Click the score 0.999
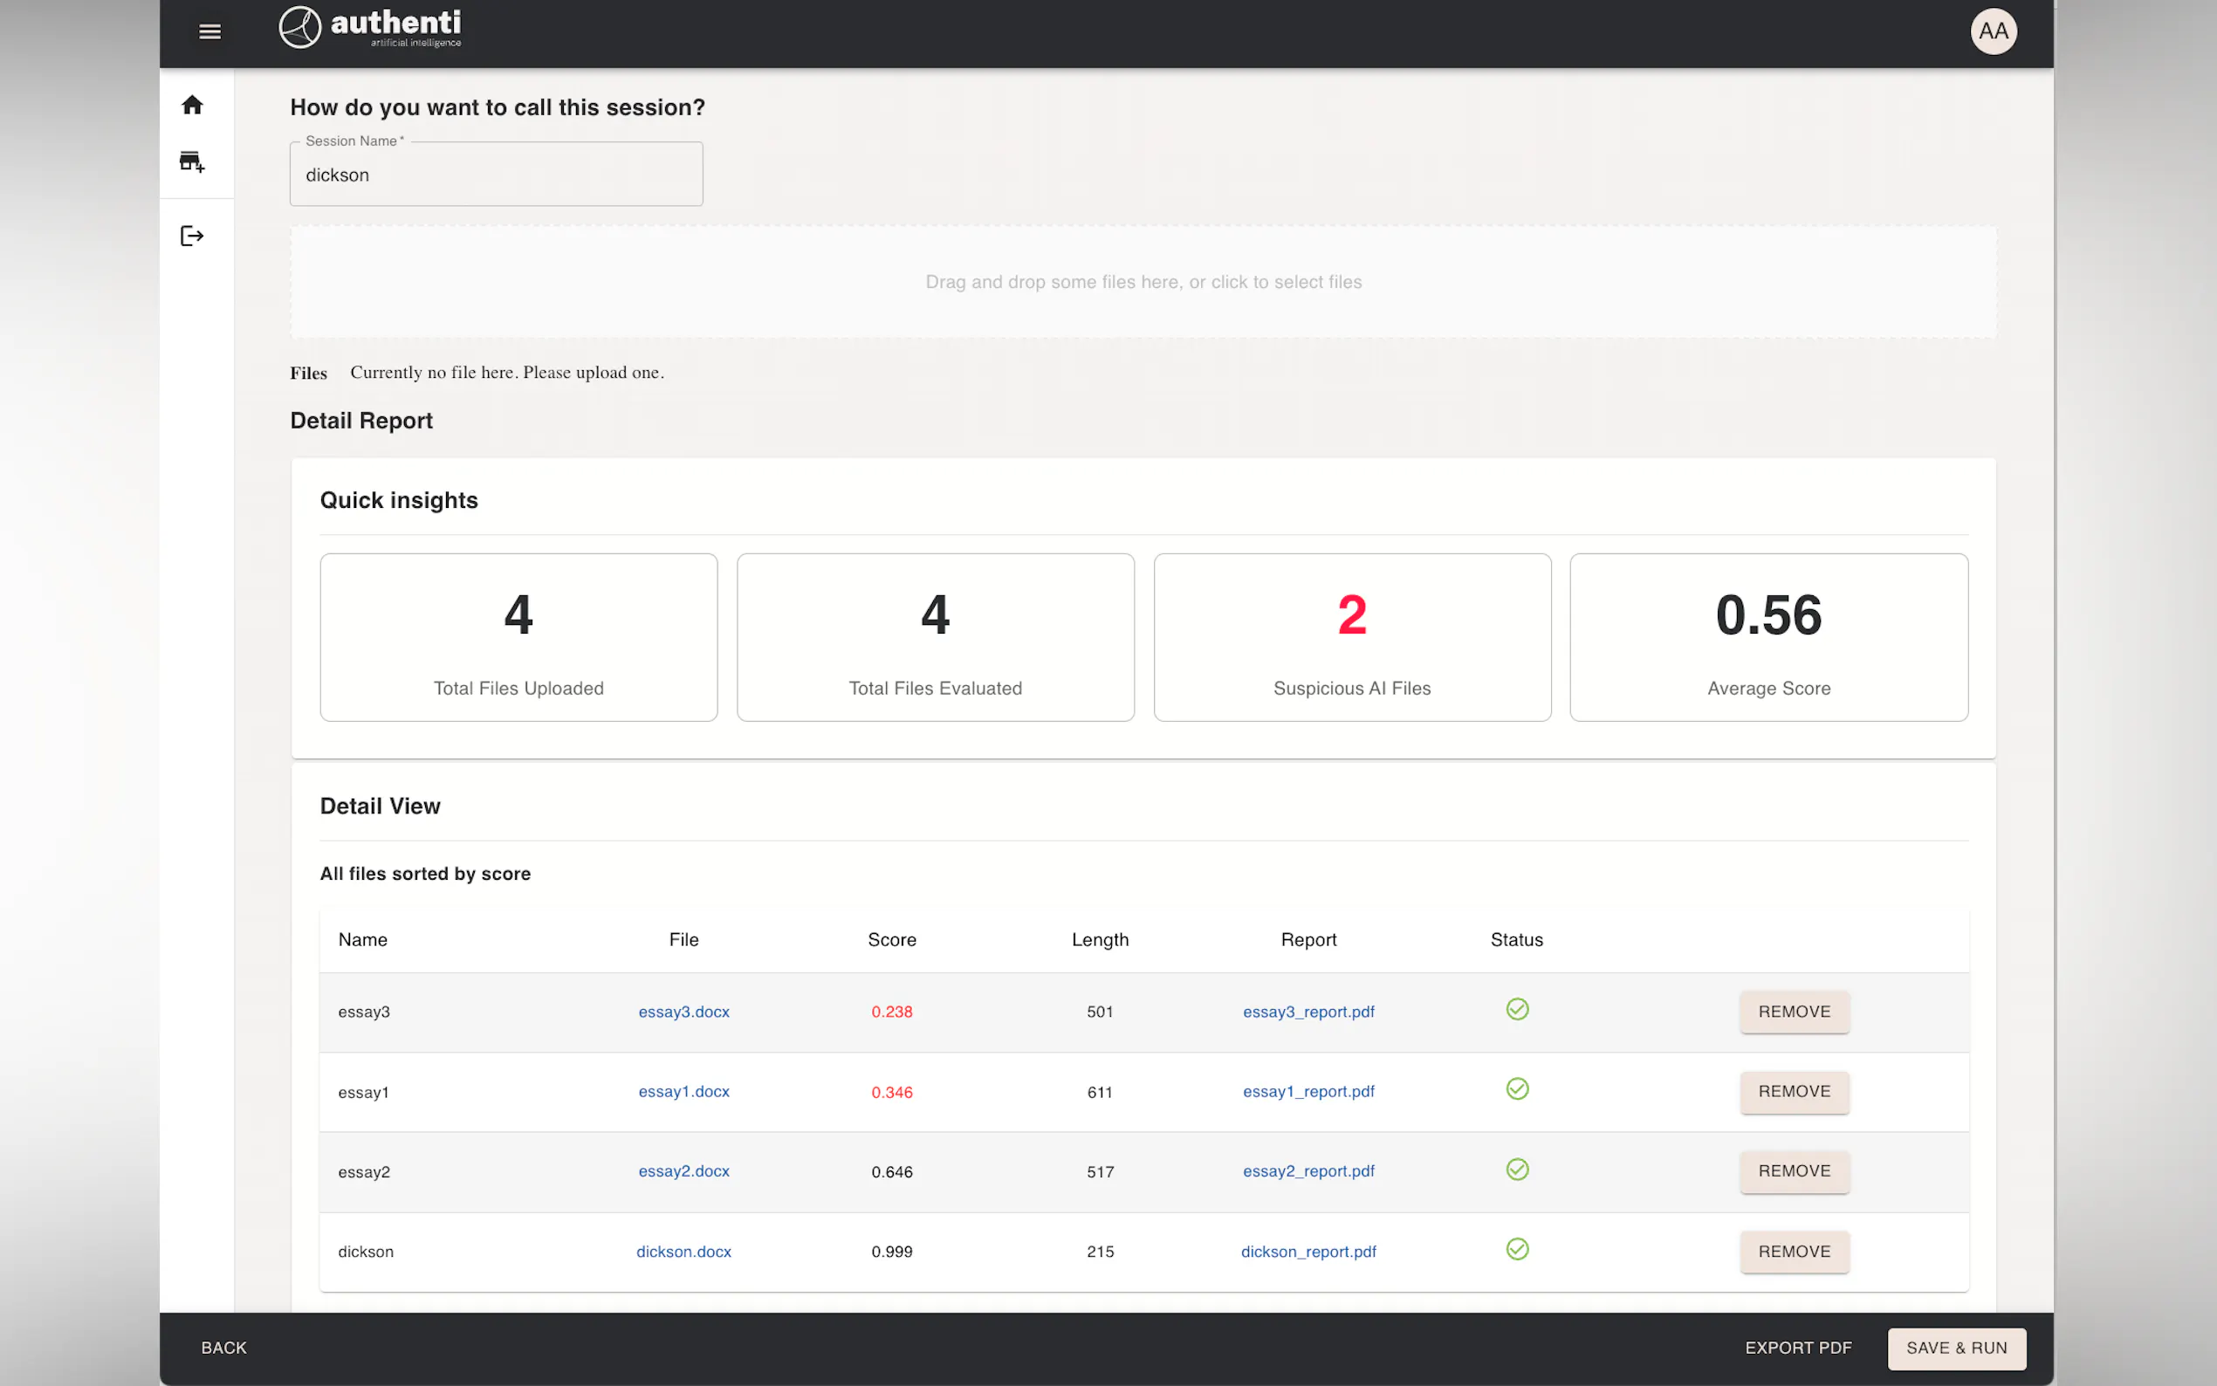2217x1386 pixels. pyautogui.click(x=892, y=1252)
